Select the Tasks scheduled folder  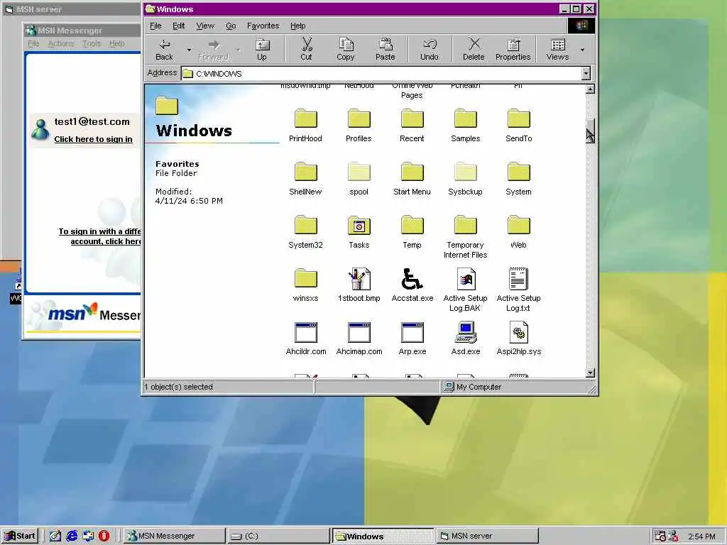[359, 232]
